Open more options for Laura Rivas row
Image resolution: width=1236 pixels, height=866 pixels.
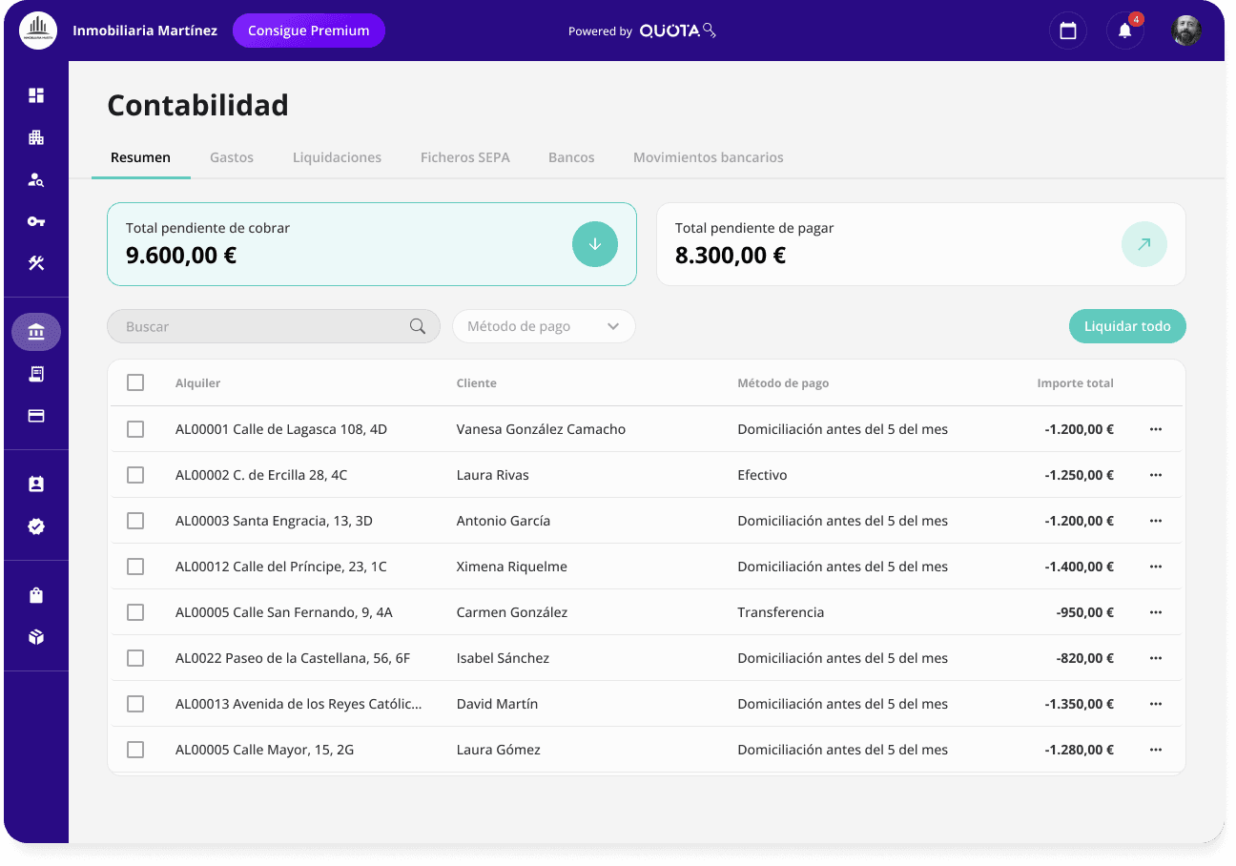tap(1156, 475)
